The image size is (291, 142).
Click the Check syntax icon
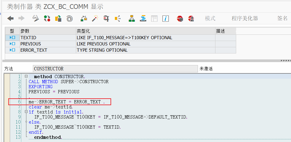click(84, 18)
